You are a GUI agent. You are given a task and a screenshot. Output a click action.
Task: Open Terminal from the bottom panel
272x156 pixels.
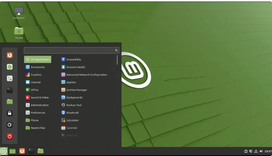(x=31, y=151)
